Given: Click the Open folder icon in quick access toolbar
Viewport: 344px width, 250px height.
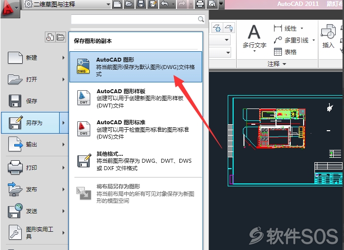Looking at the screenshot, I should [129, 4].
